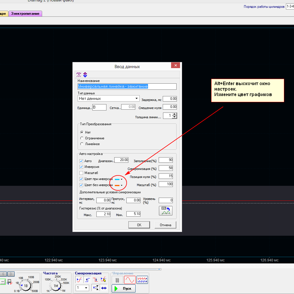Viewport: 294px width, 294px height.
Task: Click sync icon with yellow hand cursor
Action: click(x=104, y=280)
